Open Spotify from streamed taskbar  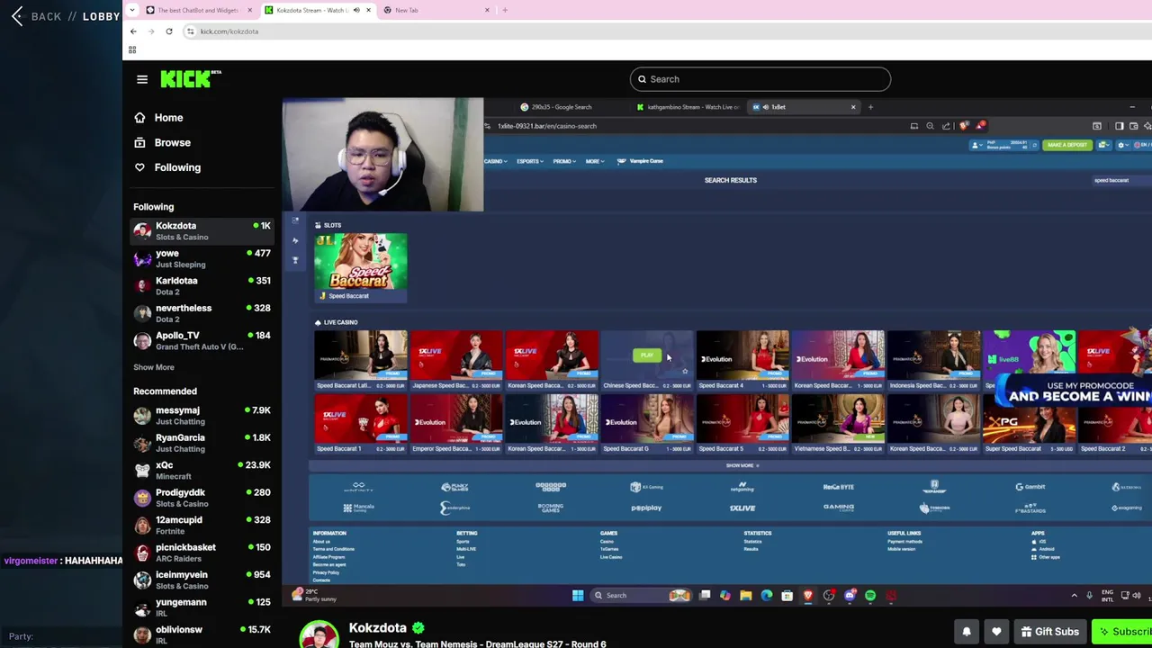[870, 595]
